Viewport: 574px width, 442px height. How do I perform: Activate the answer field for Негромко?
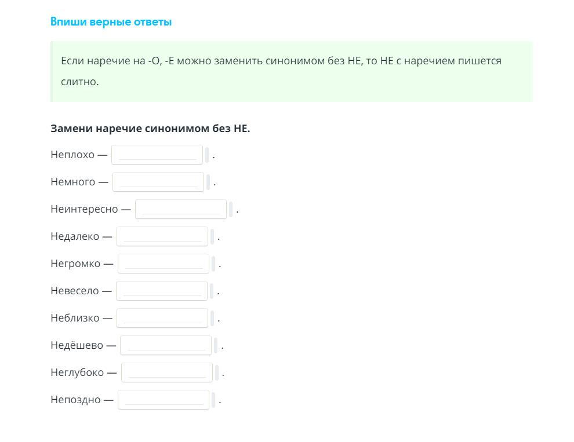163,264
